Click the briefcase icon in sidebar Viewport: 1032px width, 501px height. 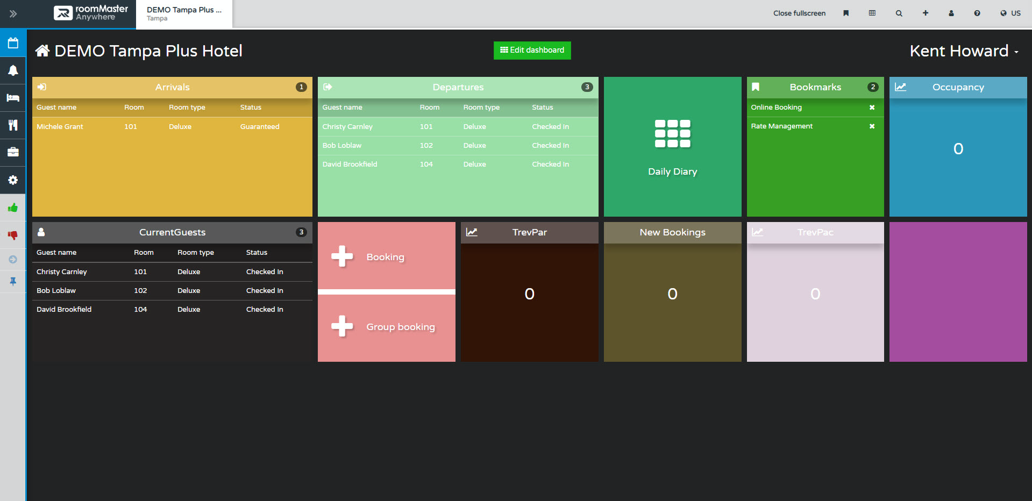pos(12,152)
